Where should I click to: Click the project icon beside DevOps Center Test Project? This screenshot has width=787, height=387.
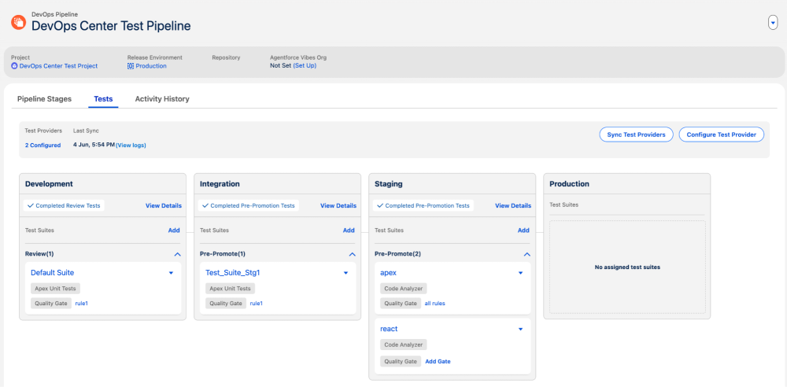pyautogui.click(x=14, y=66)
